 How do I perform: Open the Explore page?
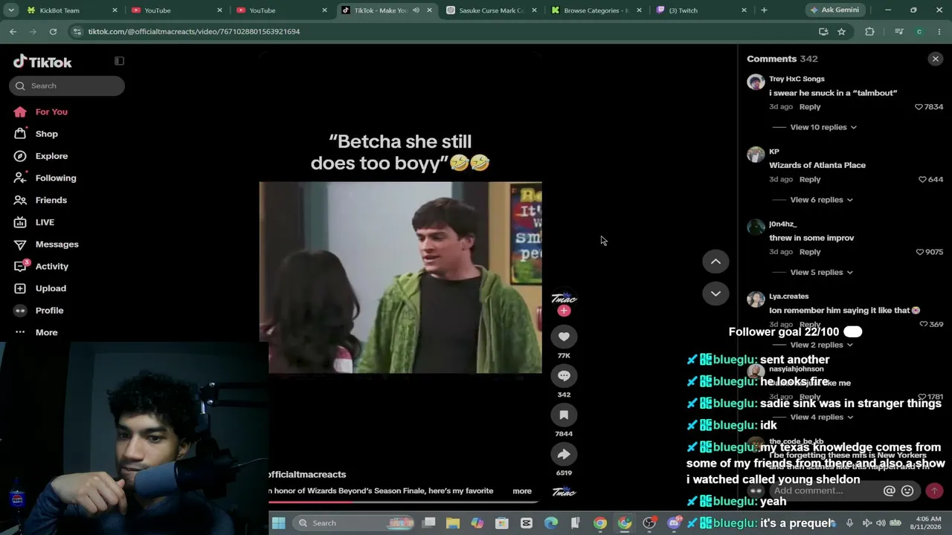[51, 156]
